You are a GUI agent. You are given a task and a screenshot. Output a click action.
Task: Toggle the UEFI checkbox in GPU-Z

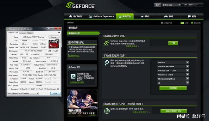point(54,51)
